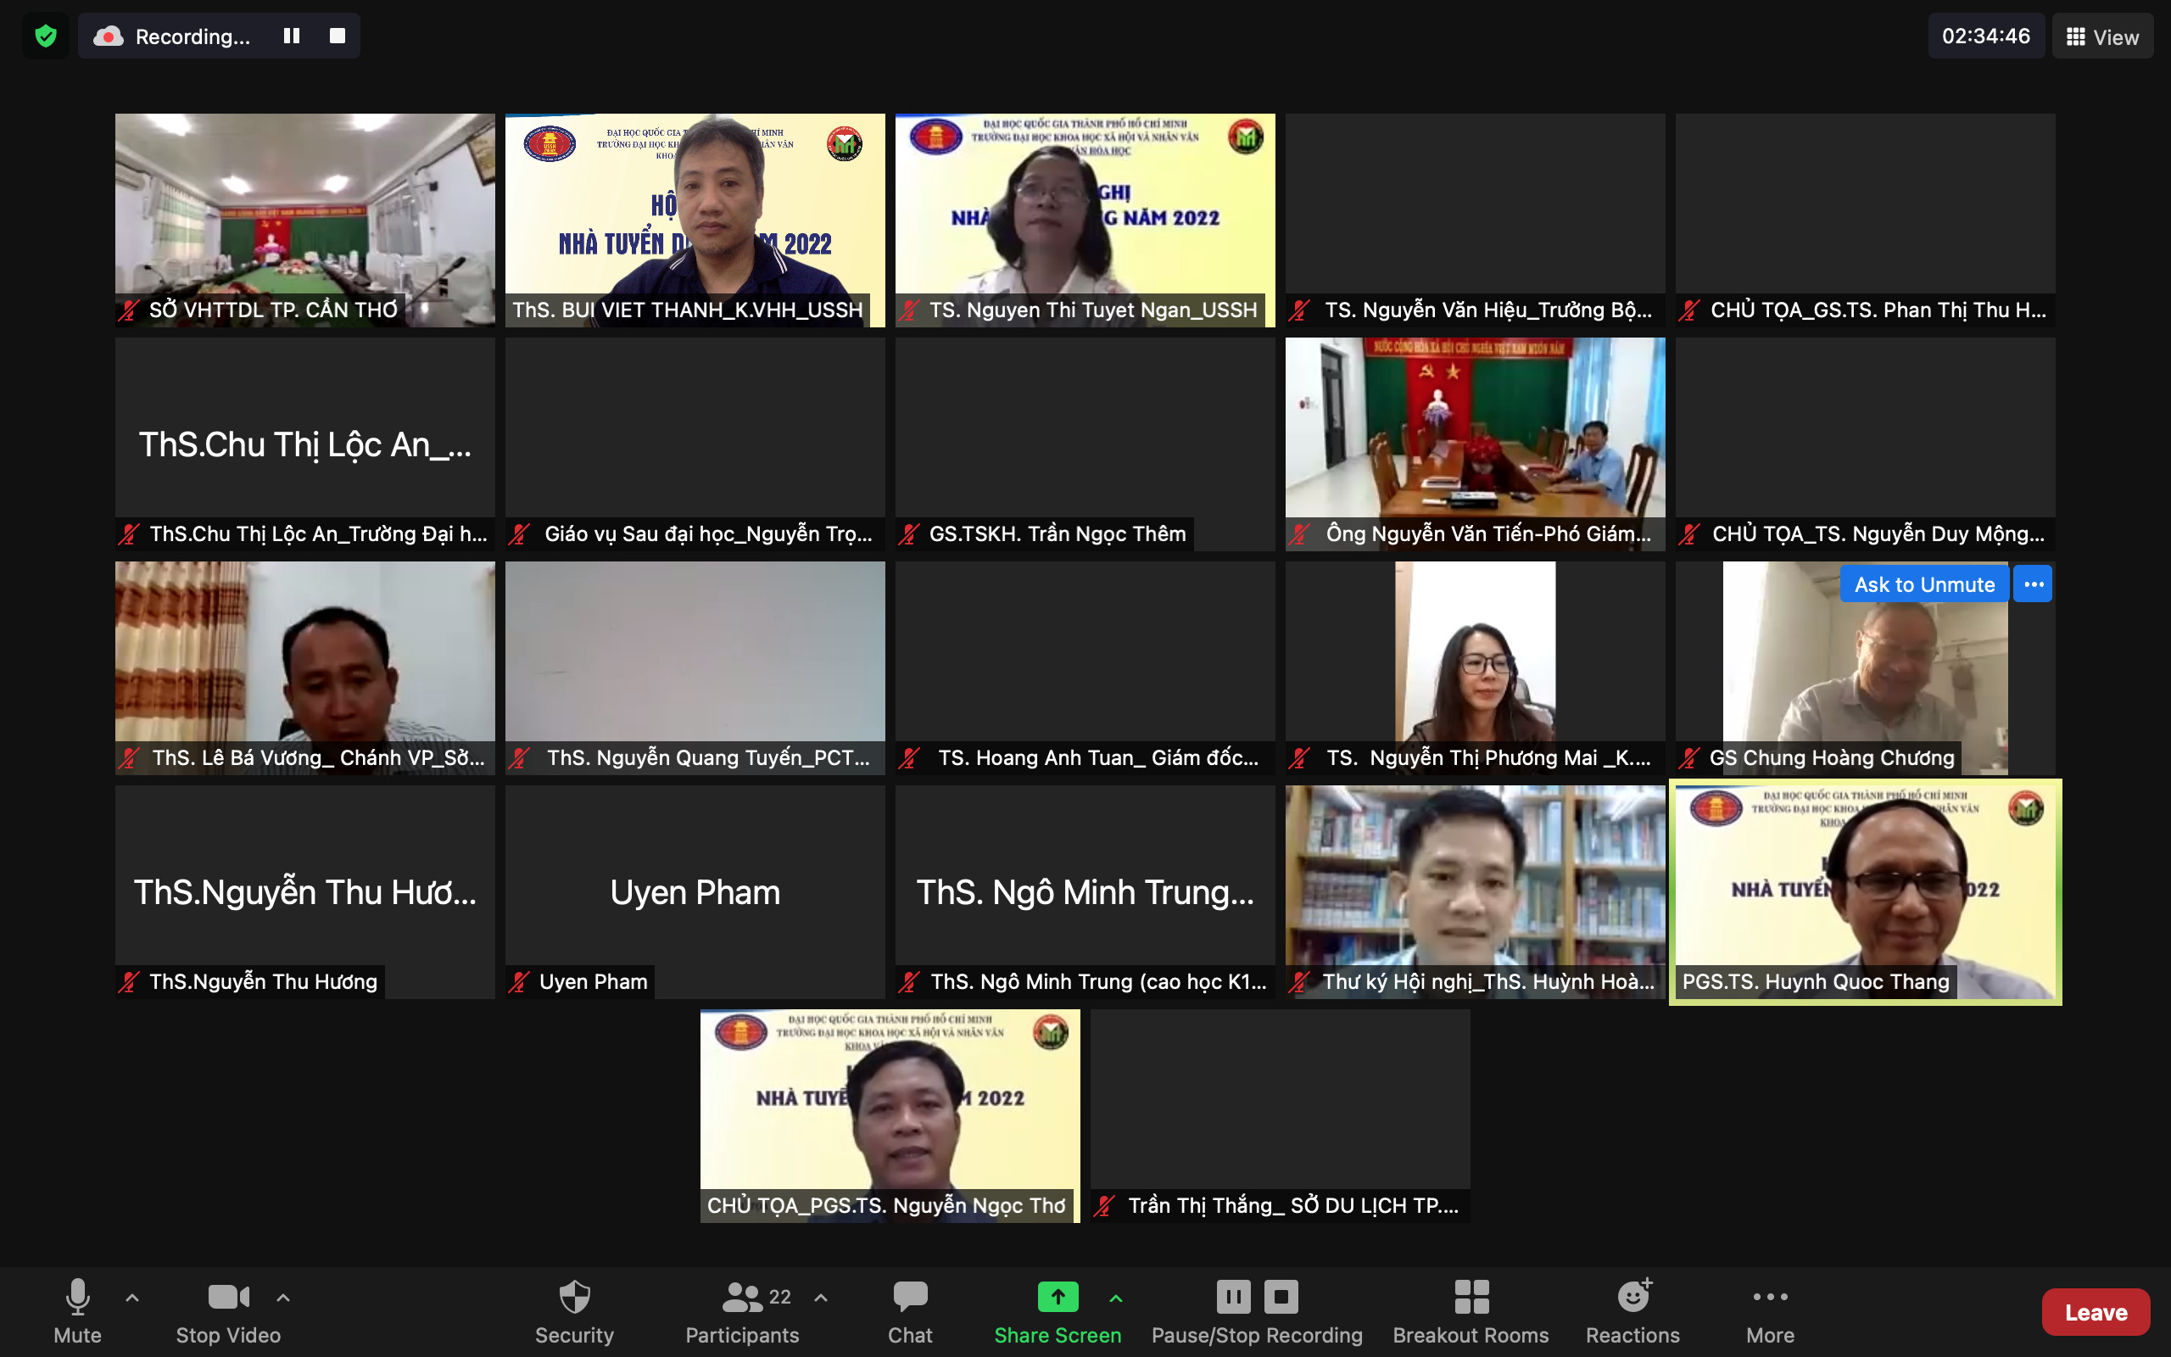Click the red Leave button
Viewport: 2171px width, 1357px height.
(x=2095, y=1312)
